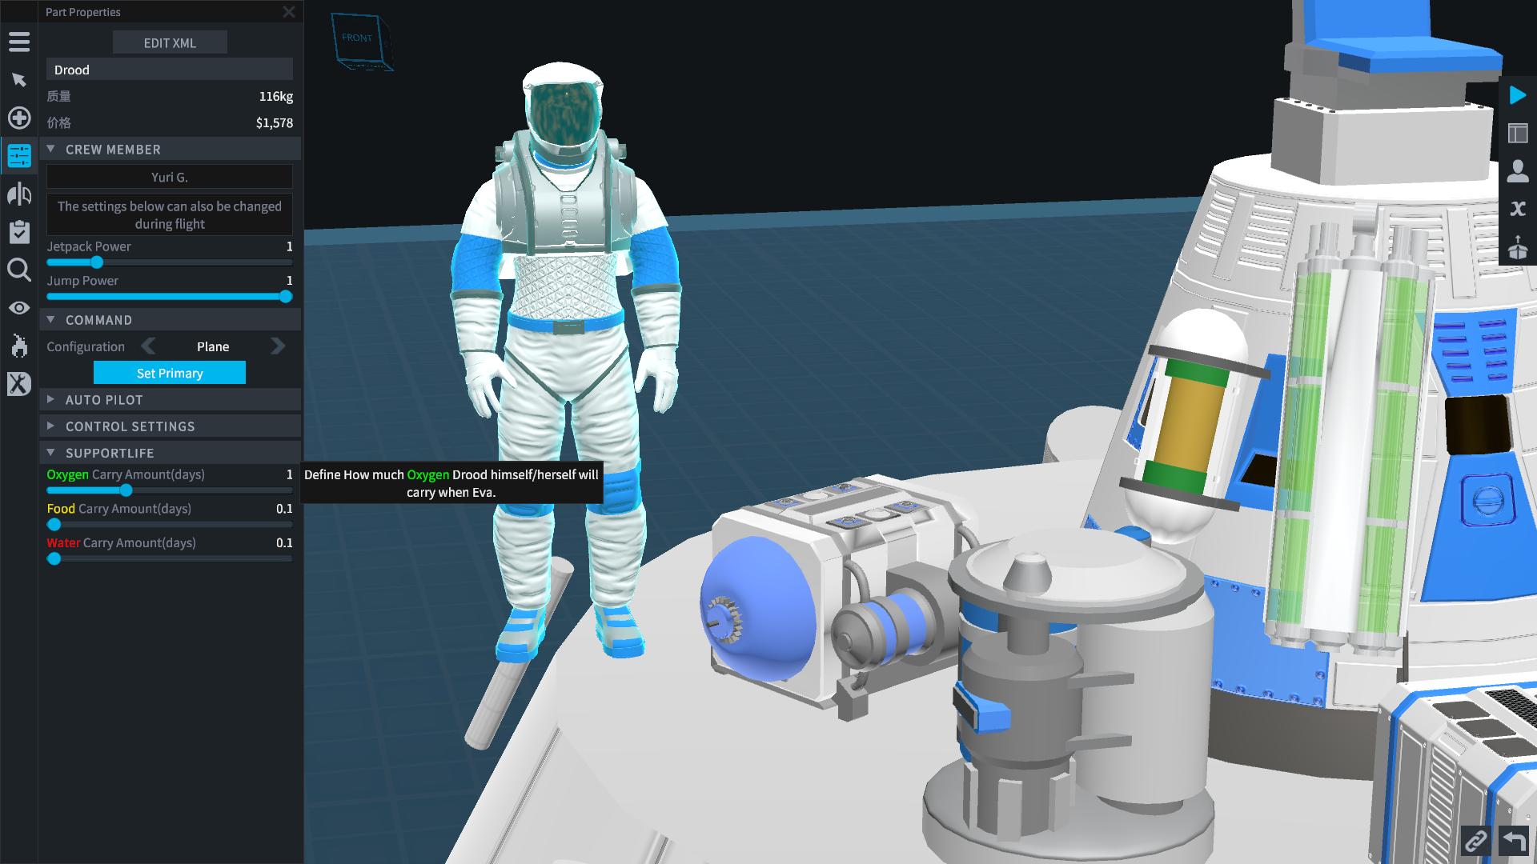This screenshot has height=864, width=1537.
Task: Expand the CONTROL SETTINGS section
Action: click(171, 426)
